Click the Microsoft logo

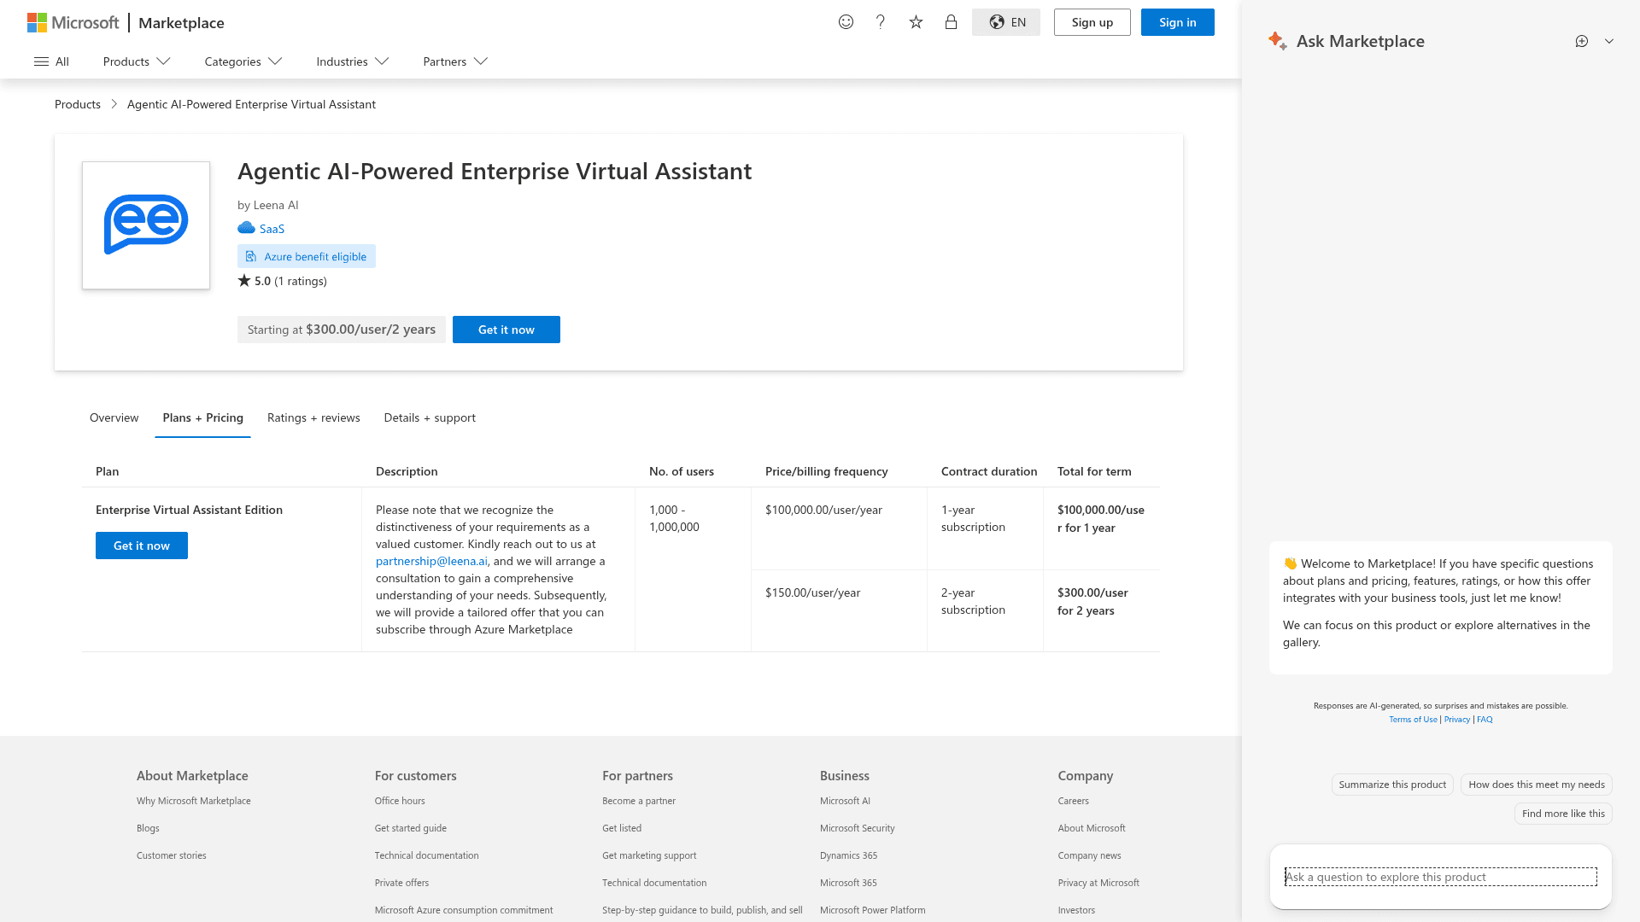(x=73, y=22)
